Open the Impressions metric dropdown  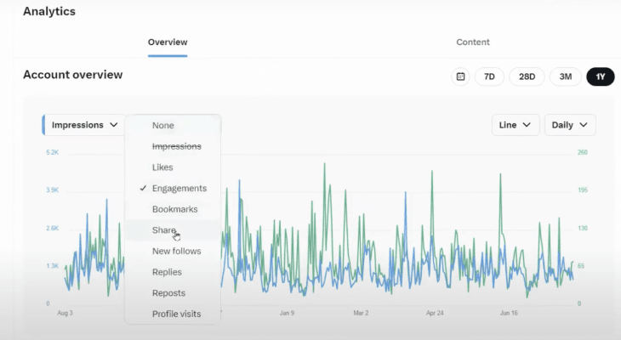pyautogui.click(x=84, y=125)
